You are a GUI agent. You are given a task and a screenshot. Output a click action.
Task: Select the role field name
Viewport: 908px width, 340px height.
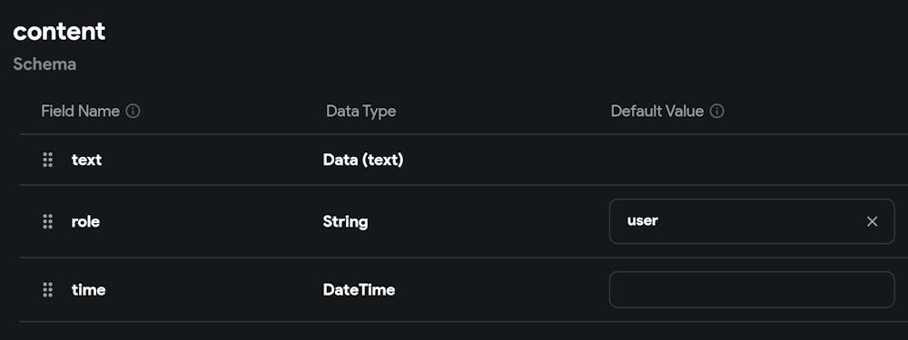pos(85,221)
